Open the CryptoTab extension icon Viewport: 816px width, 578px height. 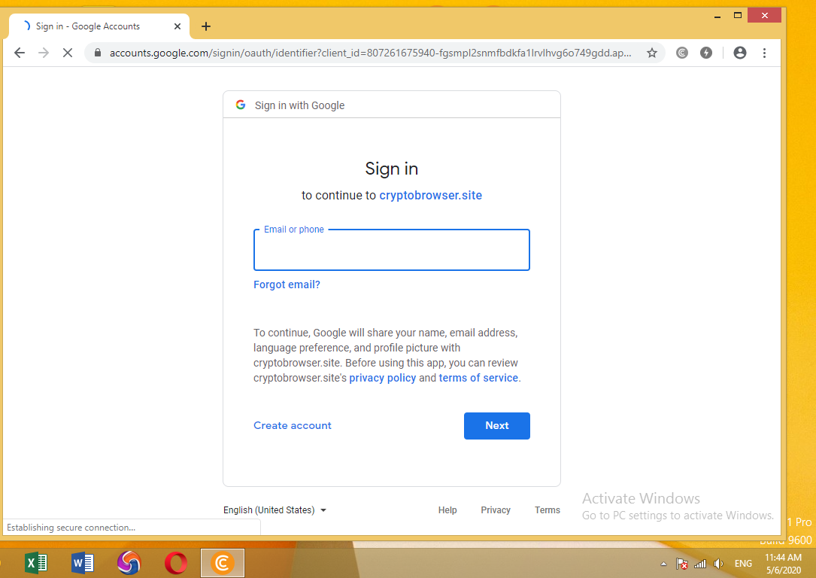[682, 53]
